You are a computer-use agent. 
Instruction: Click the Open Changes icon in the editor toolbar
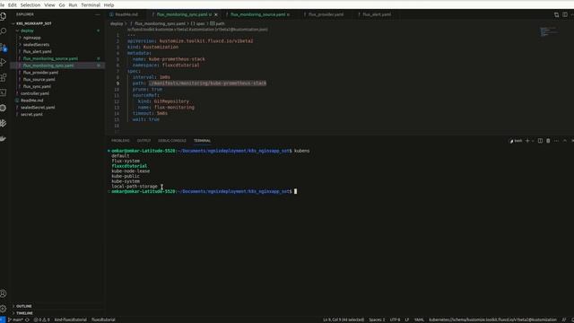click(x=556, y=14)
